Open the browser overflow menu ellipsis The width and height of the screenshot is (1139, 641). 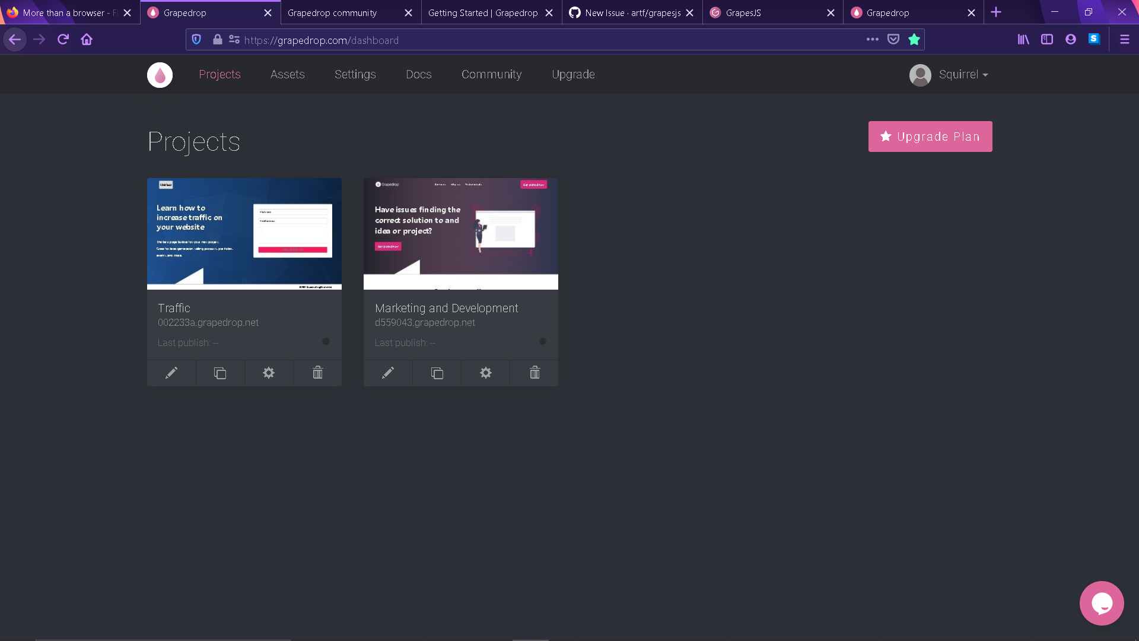(872, 40)
